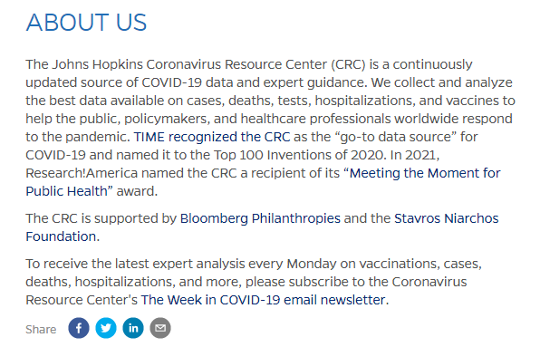Share this page via LinkedIn icon
Screen dimensions: 540x347
[x=133, y=328]
